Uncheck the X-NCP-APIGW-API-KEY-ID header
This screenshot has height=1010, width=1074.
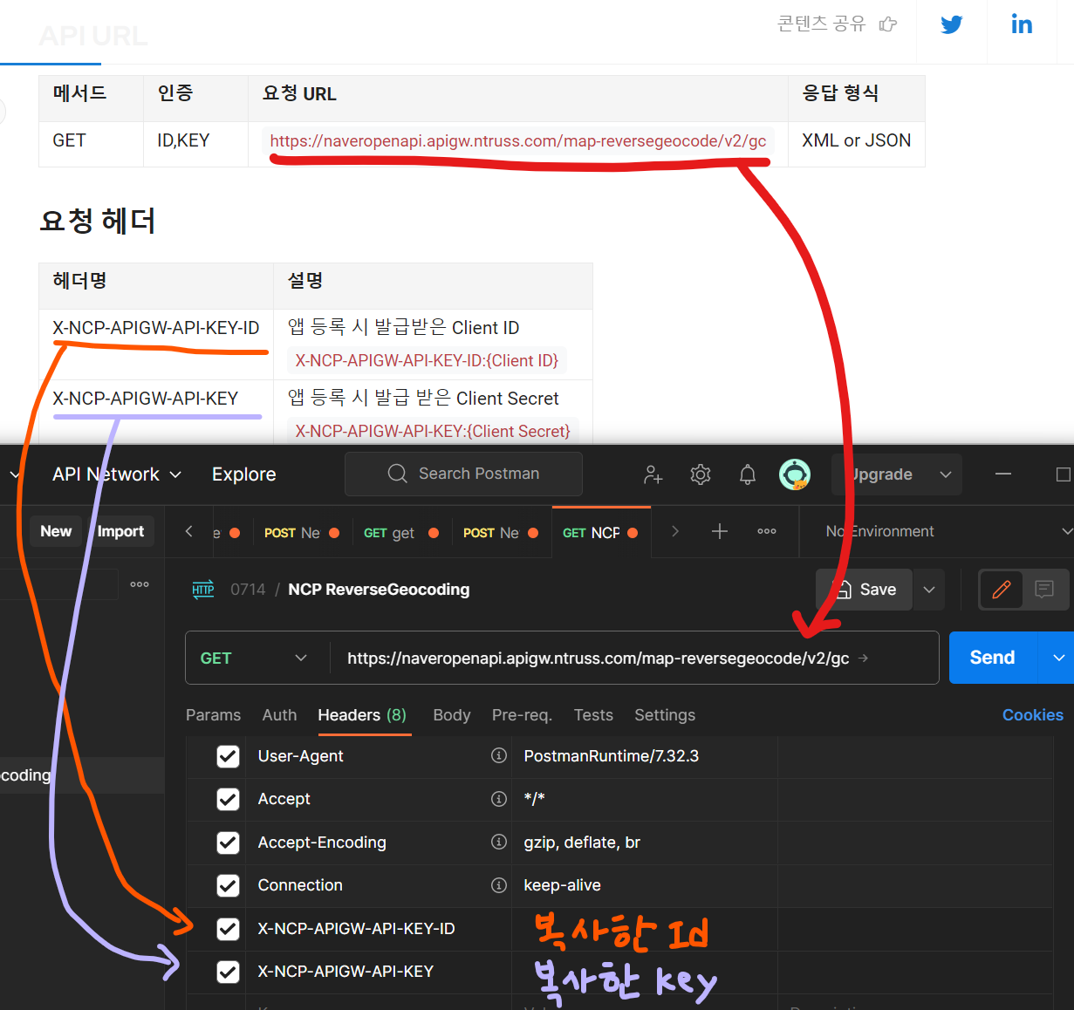click(x=228, y=929)
